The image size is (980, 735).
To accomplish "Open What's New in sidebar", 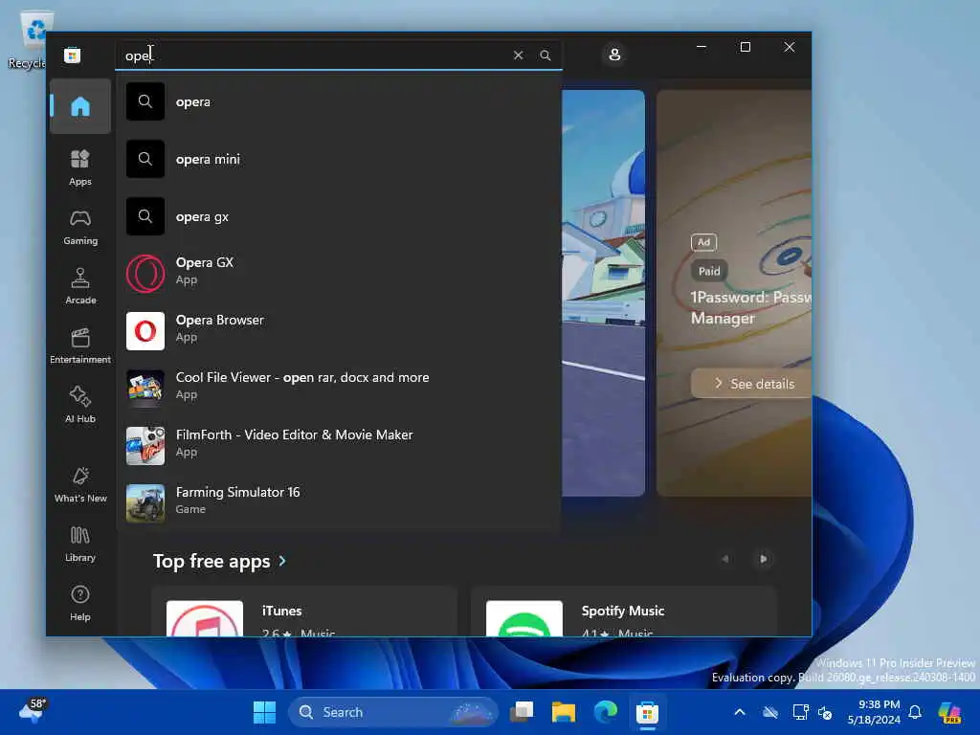I will coord(80,483).
